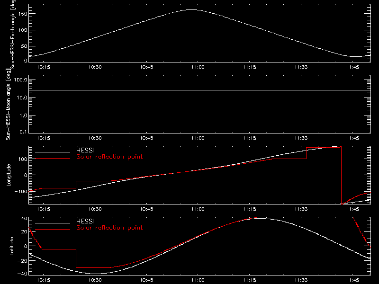
Task: Click the -20 tick label in the Latitude plot
Action: point(22,261)
